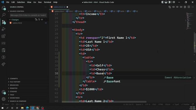The image size is (196, 110).
Task: Open the Run menu
Action: pos(40,2)
